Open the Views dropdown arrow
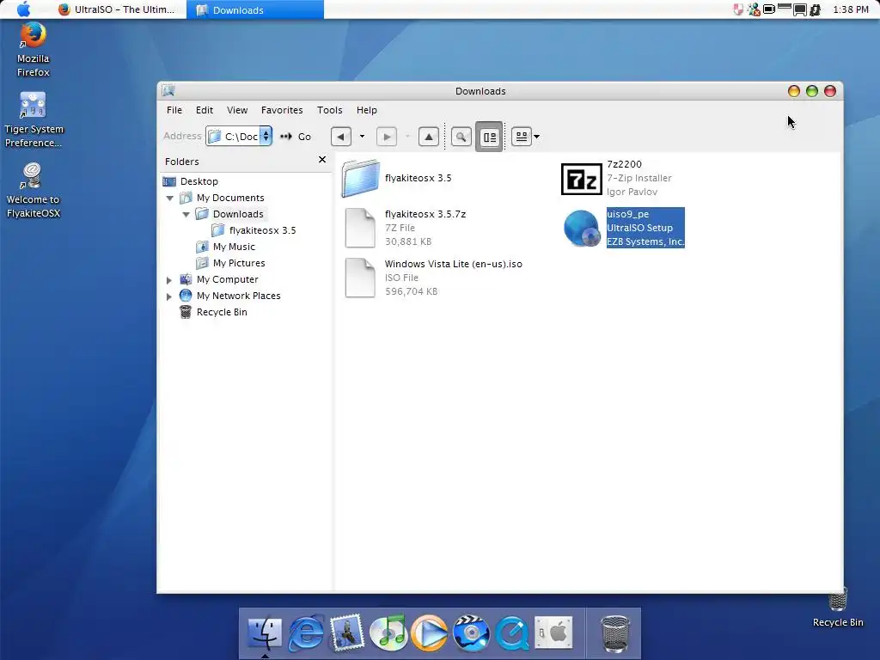 (x=536, y=137)
